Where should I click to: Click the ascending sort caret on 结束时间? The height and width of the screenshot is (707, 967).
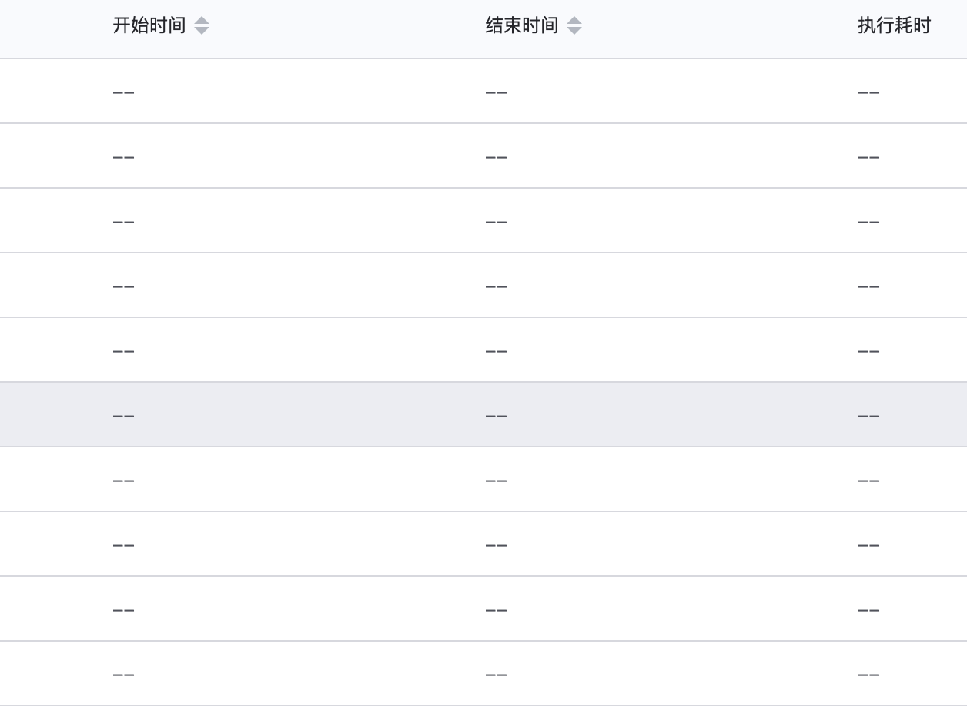pos(574,21)
